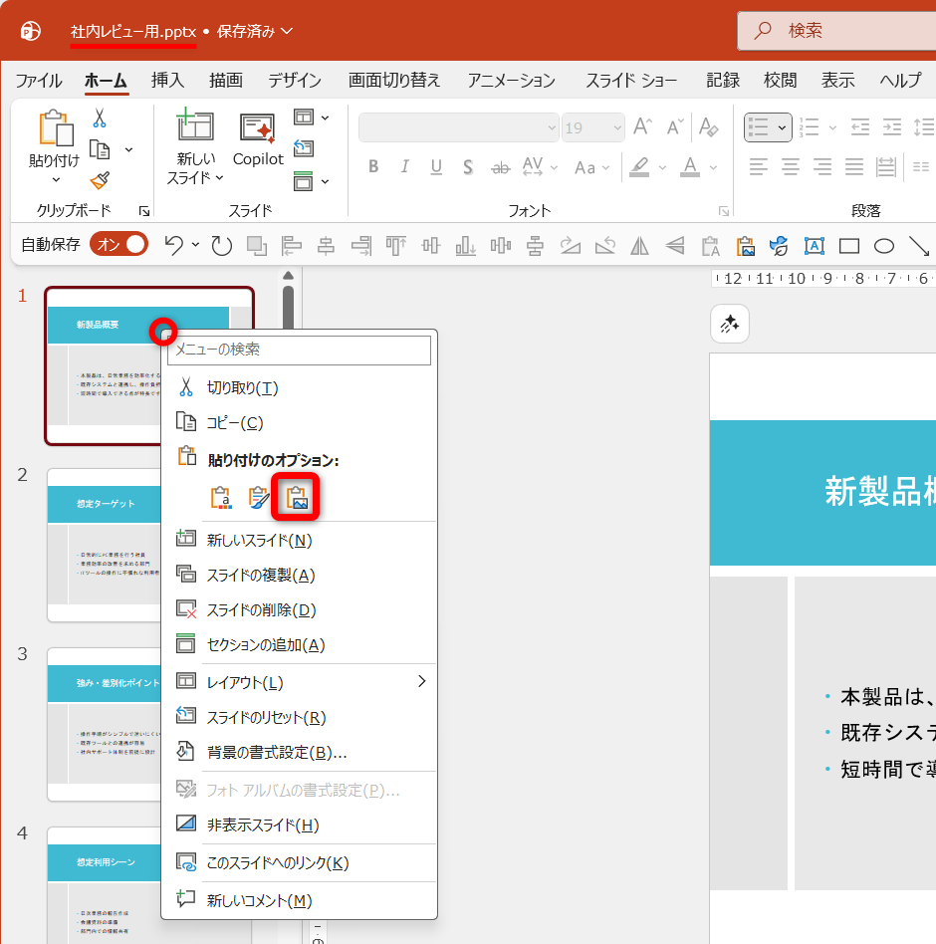Click the strikethrough ab button
This screenshot has width=936, height=944.
point(500,168)
